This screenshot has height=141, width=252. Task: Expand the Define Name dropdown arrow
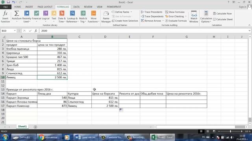131,12
